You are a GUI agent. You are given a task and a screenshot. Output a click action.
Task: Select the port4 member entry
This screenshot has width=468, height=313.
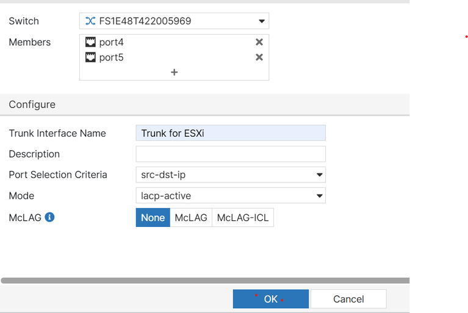tap(112, 42)
